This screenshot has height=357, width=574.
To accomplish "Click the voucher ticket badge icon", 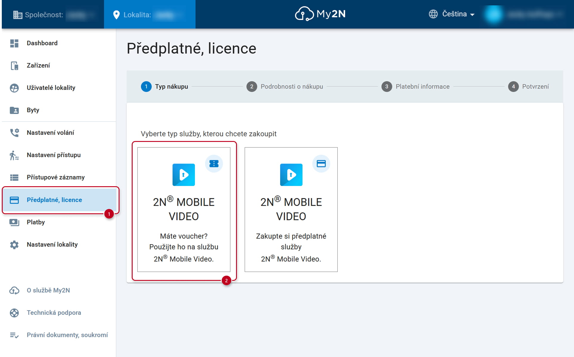I will click(214, 164).
